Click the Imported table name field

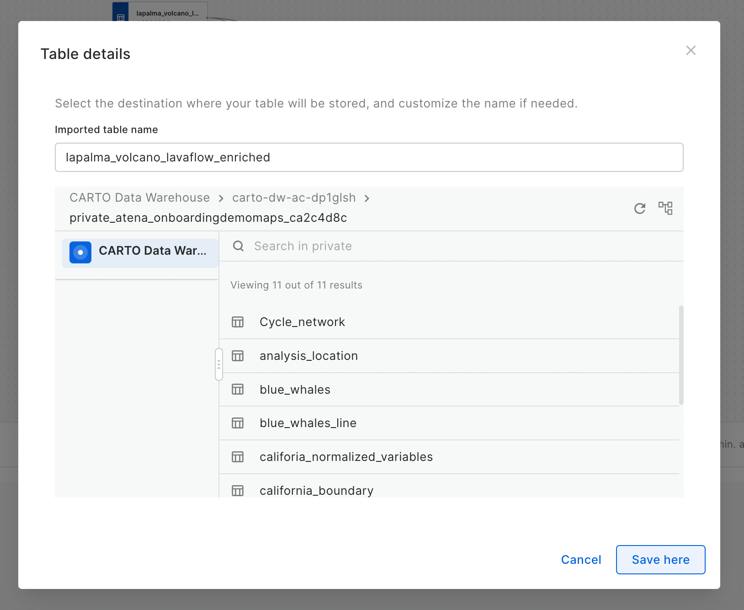(369, 157)
